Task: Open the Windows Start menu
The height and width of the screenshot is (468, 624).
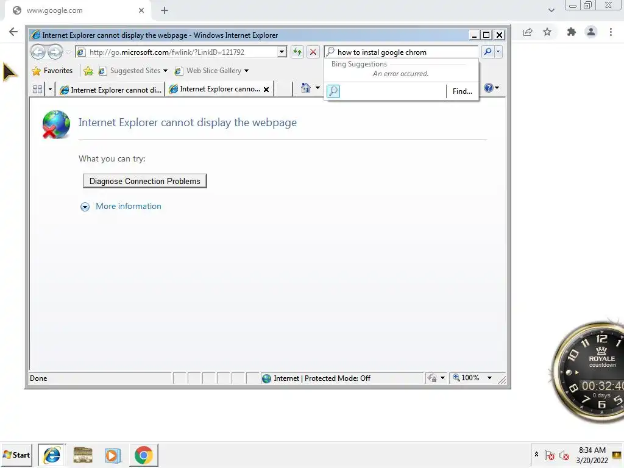Action: (16, 455)
